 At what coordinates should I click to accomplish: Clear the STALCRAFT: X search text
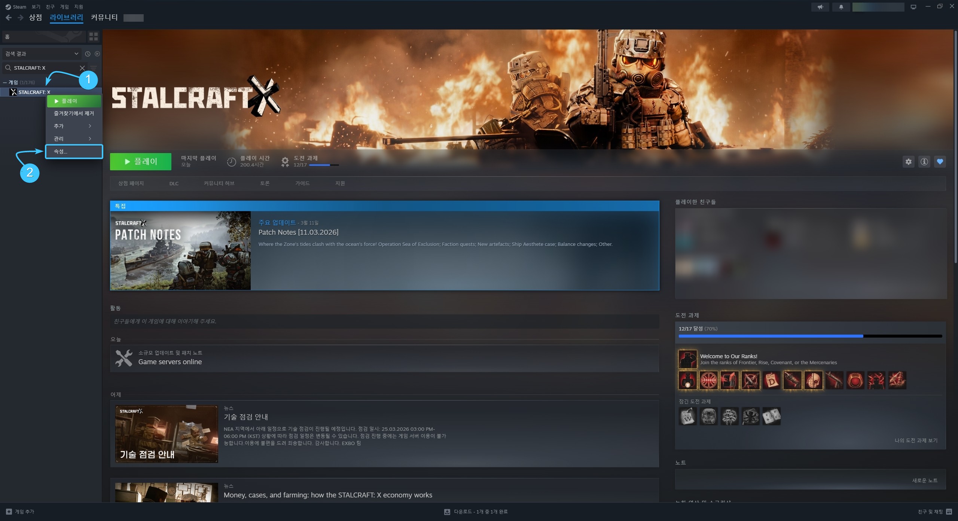click(82, 68)
